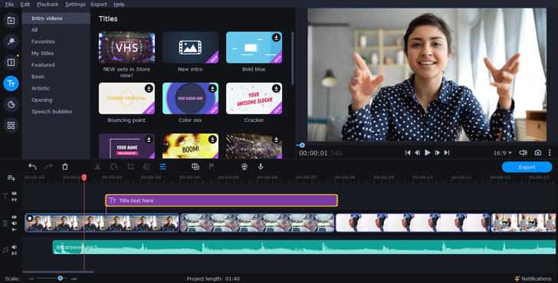Click the titles panel vertical scrollbar

point(293,58)
